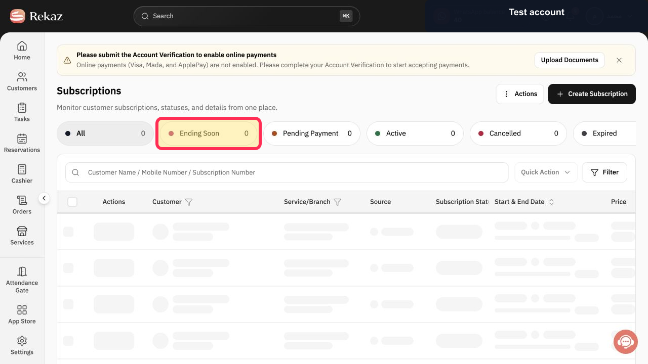Expand the Quick Action dropdown
The height and width of the screenshot is (364, 648).
546,172
